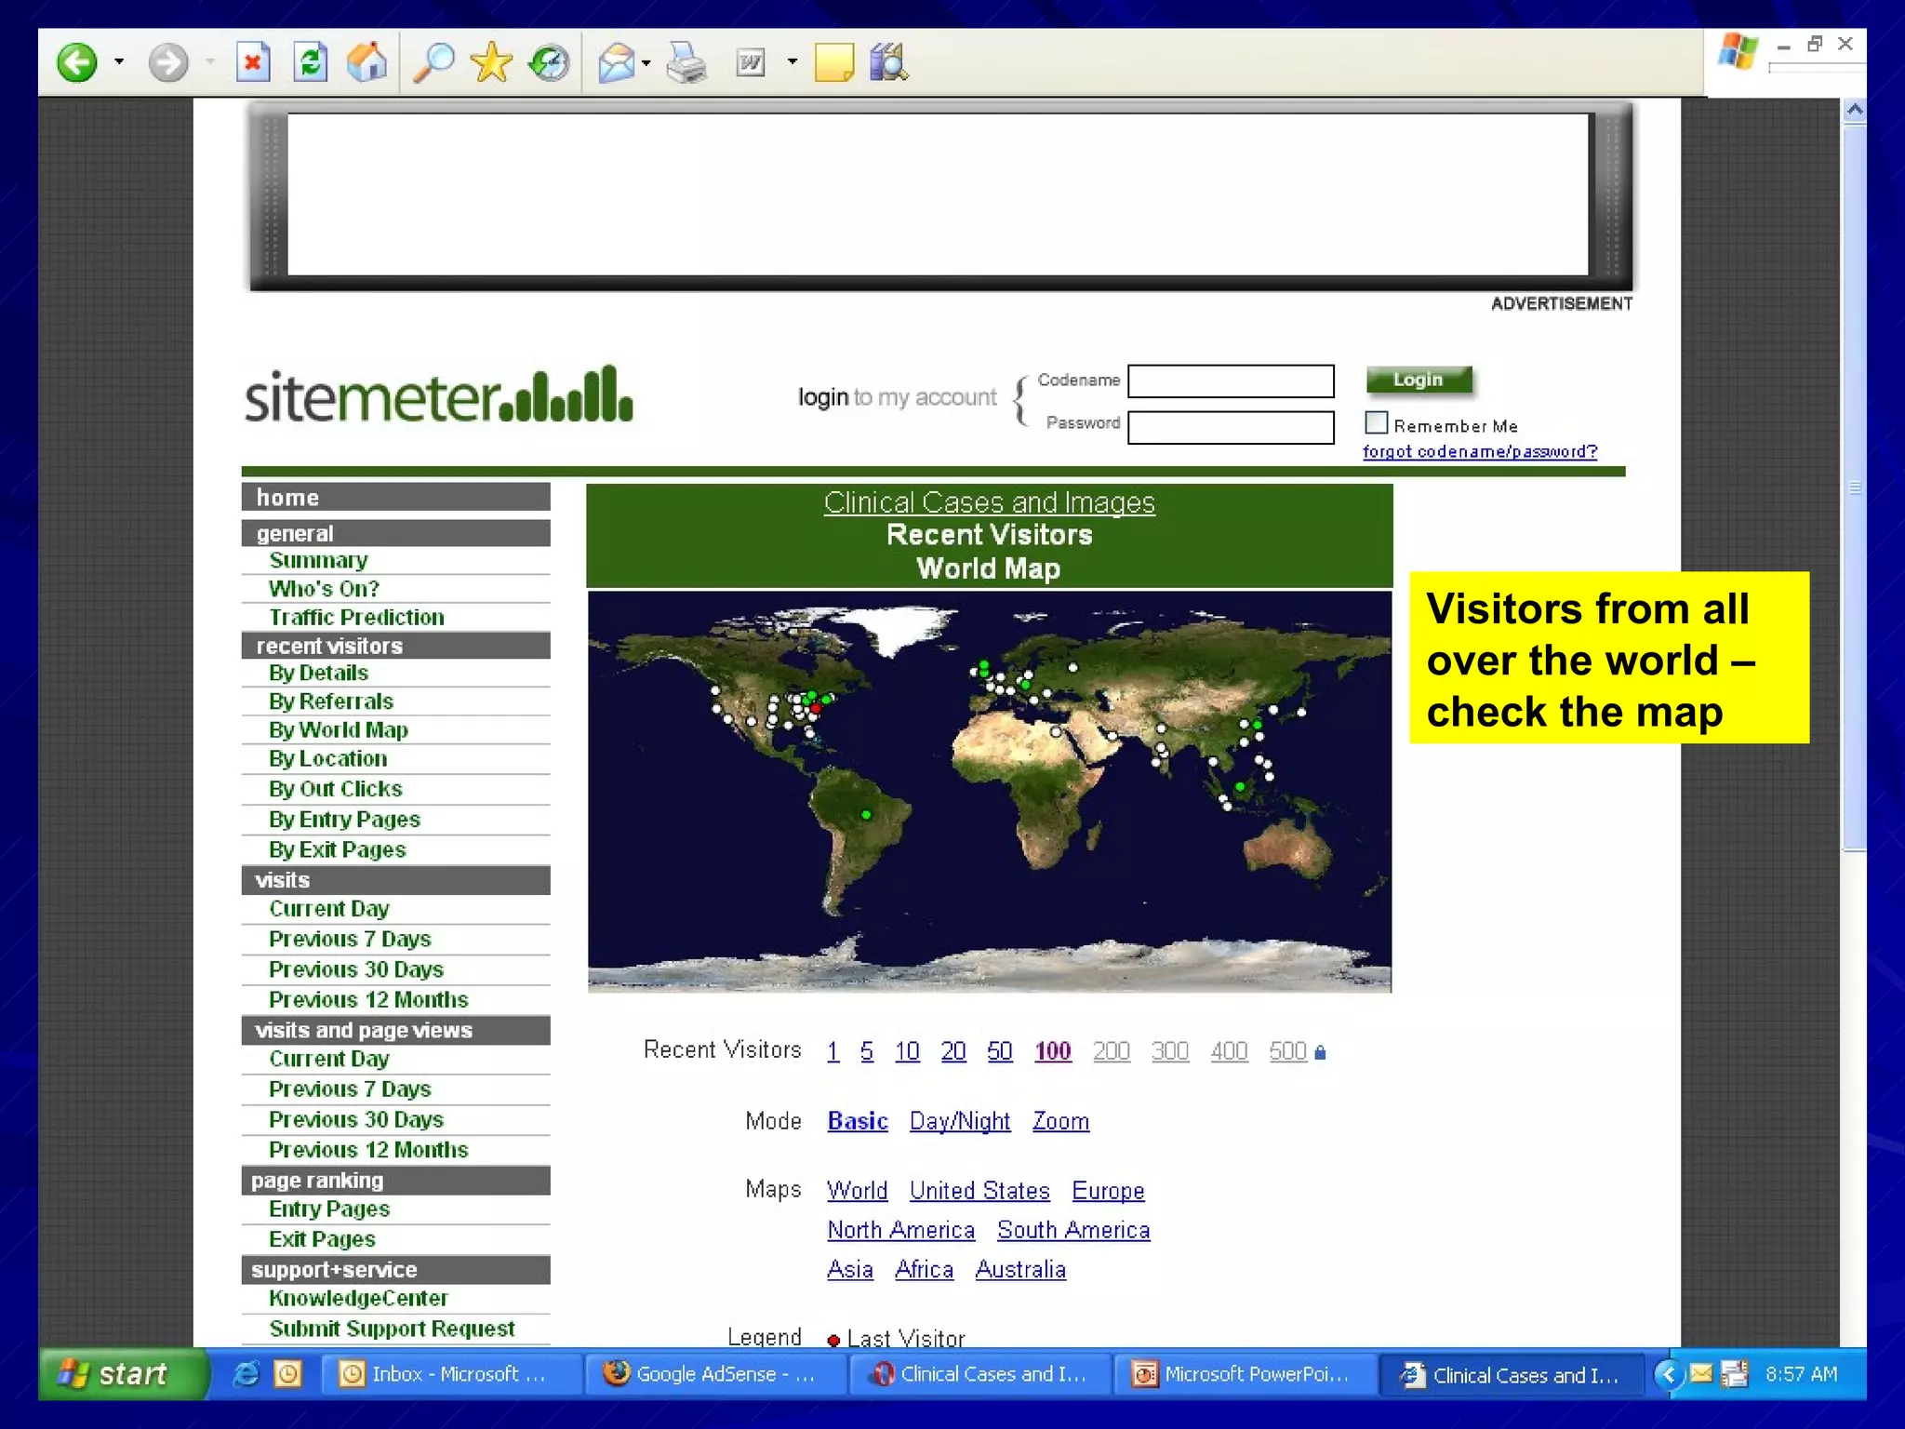Edit with Word toolbar icon
1905x1429 pixels.
click(x=750, y=63)
